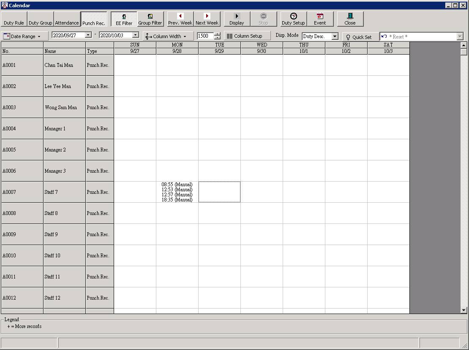
Task: Click the WED 9/30 column header
Action: pos(262,48)
